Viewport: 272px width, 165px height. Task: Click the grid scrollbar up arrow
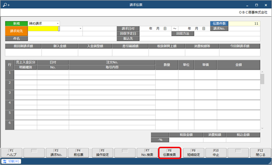click(x=262, y=72)
